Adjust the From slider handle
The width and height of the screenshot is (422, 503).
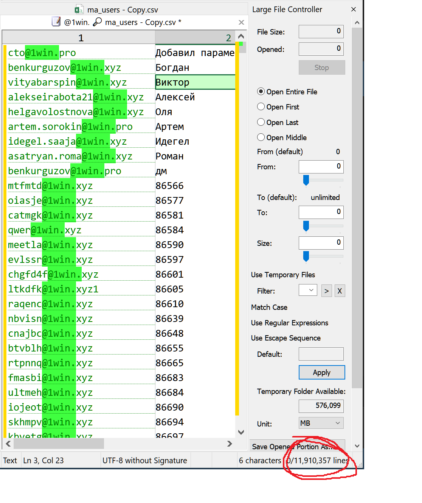click(x=306, y=180)
